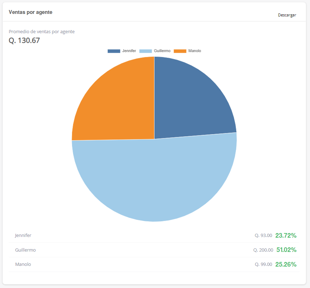
Task: Toggle Jennifer legend label in chart
Action: pos(129,51)
